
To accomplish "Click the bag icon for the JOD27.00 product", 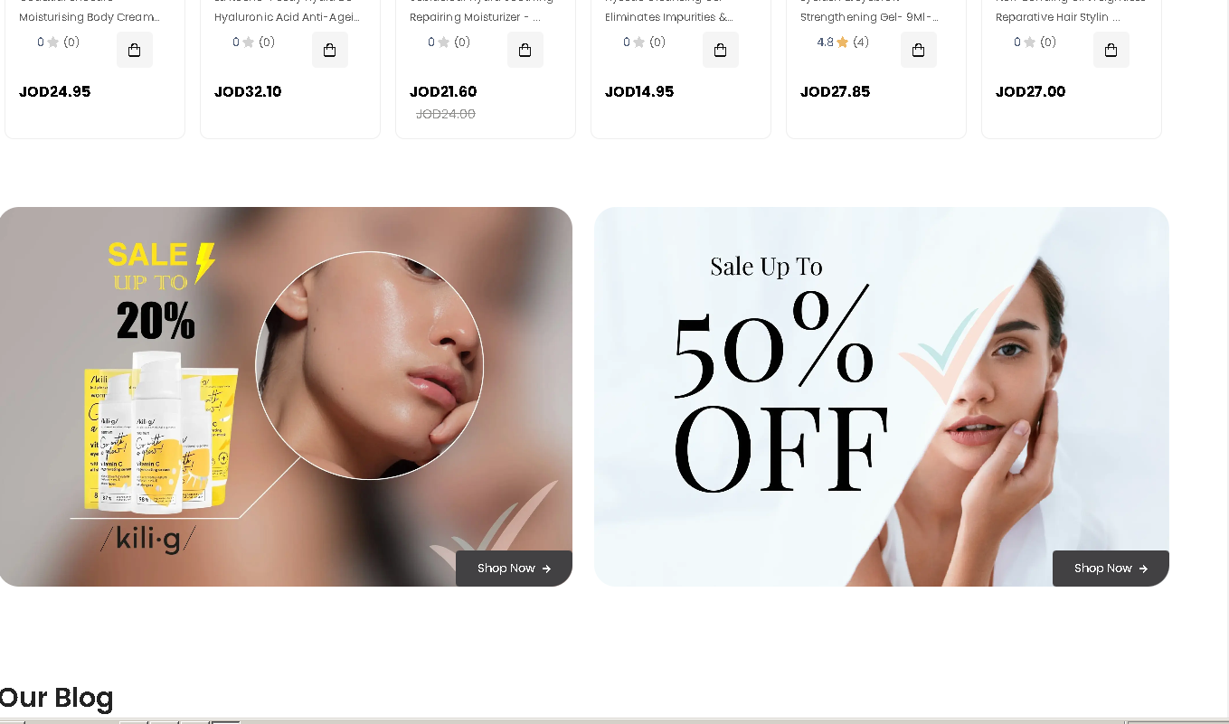I will (1111, 50).
